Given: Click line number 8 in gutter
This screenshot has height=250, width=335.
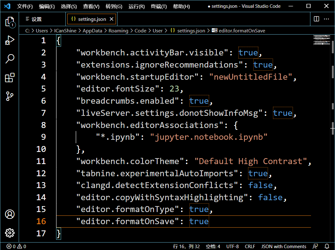Looking at the screenshot, I should 43,125.
